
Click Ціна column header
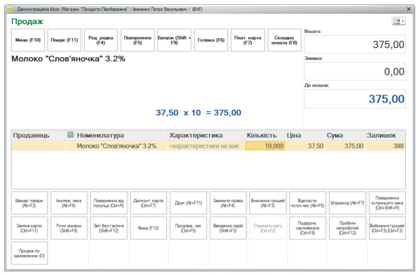305,135
